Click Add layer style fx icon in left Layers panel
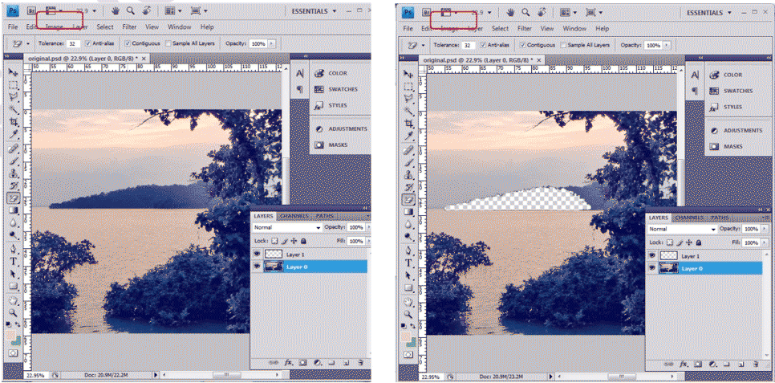The height and width of the screenshot is (383, 775). coord(289,362)
